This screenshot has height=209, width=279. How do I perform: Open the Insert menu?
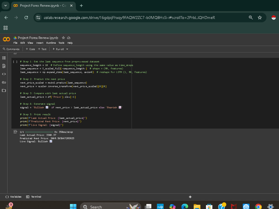[40, 43]
